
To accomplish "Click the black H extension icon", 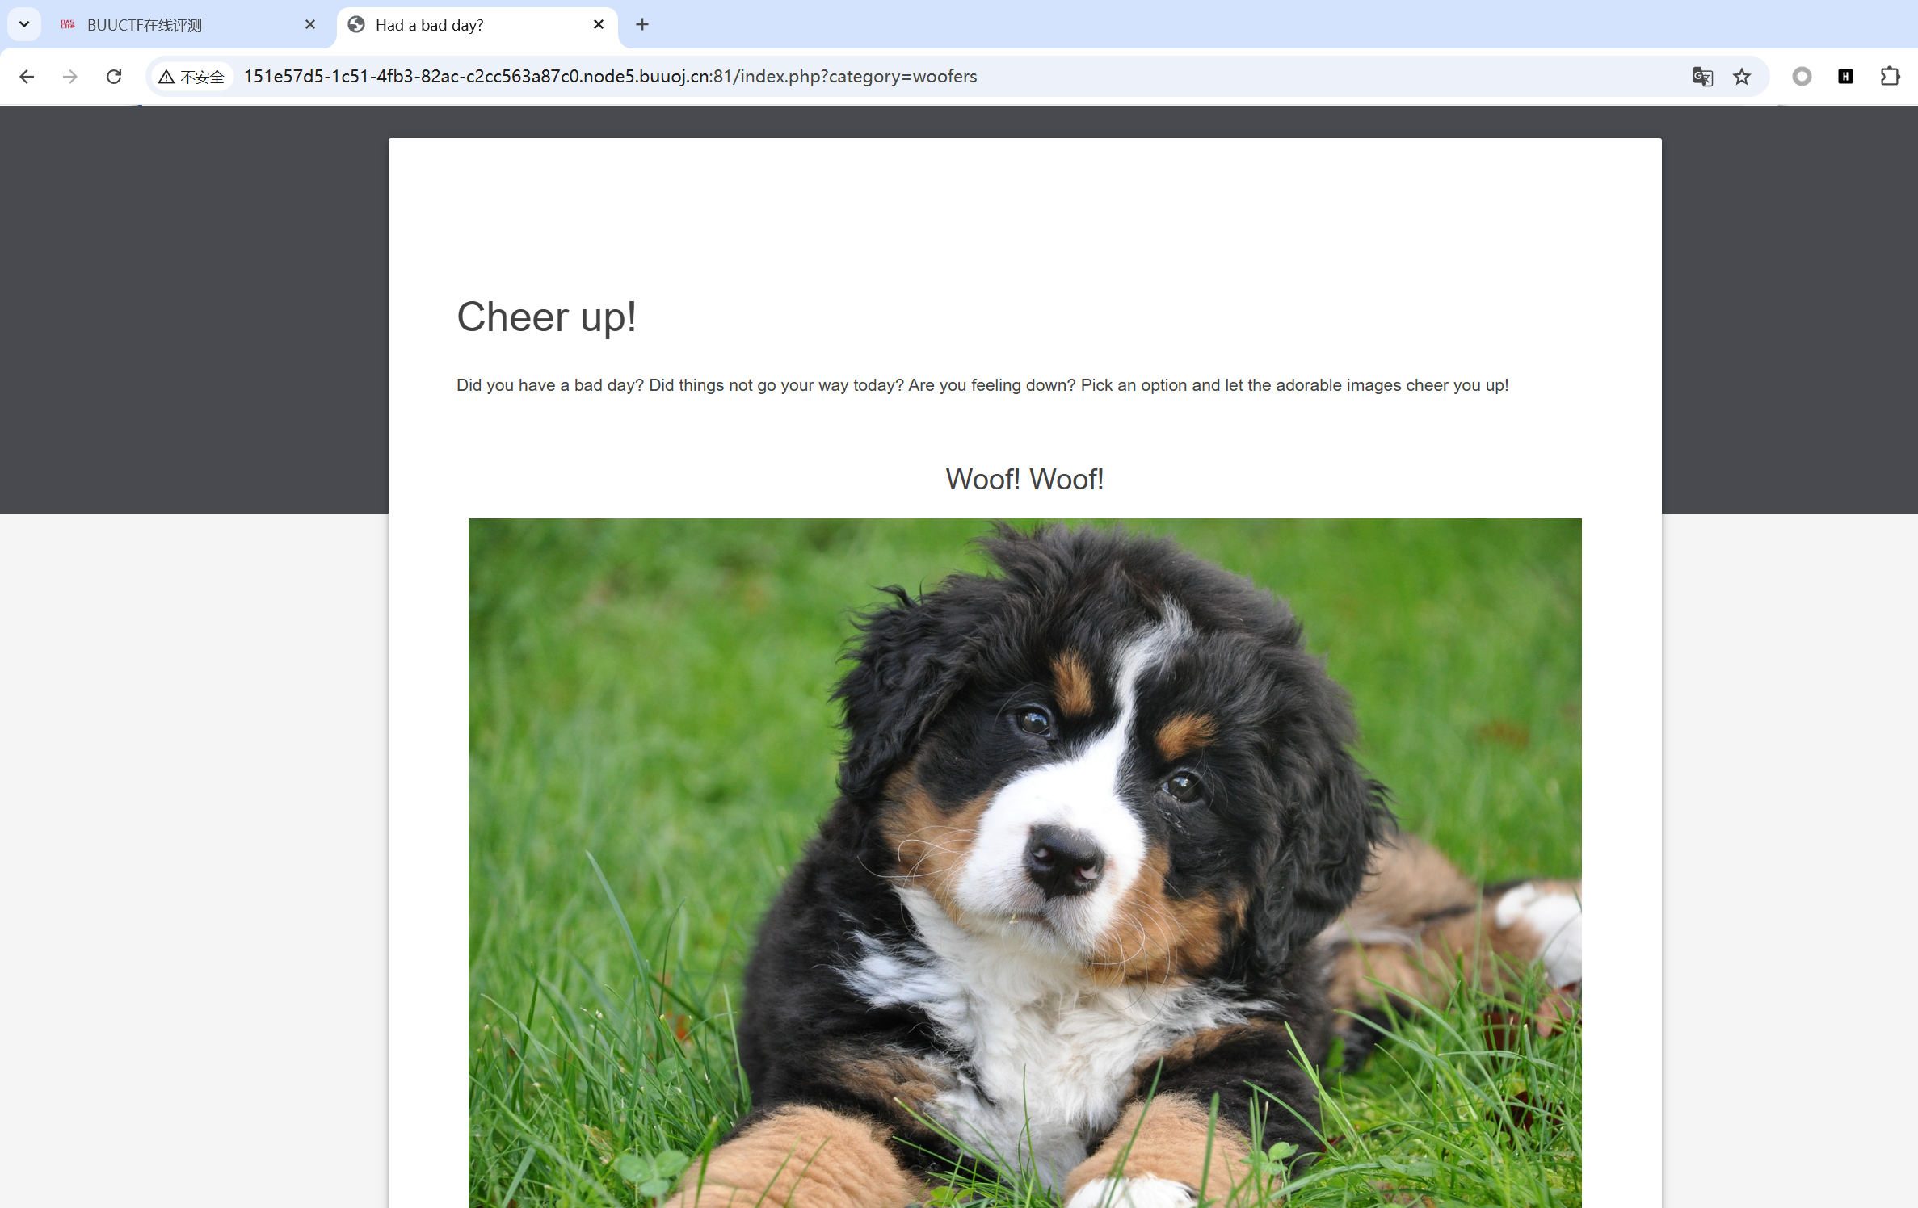I will click(1845, 77).
